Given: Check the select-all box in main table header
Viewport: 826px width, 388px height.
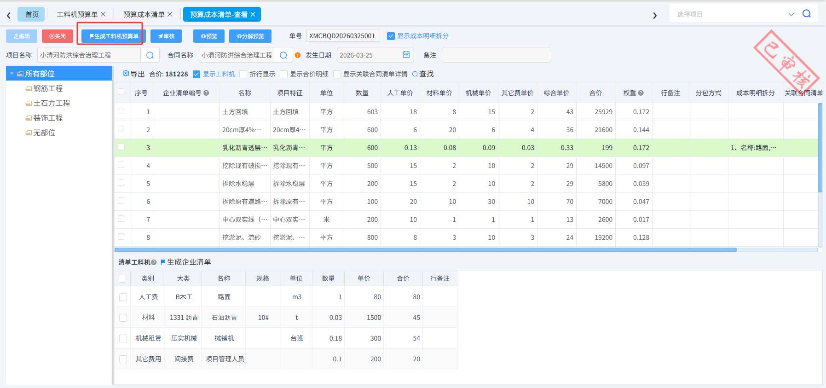Looking at the screenshot, I should (x=121, y=92).
